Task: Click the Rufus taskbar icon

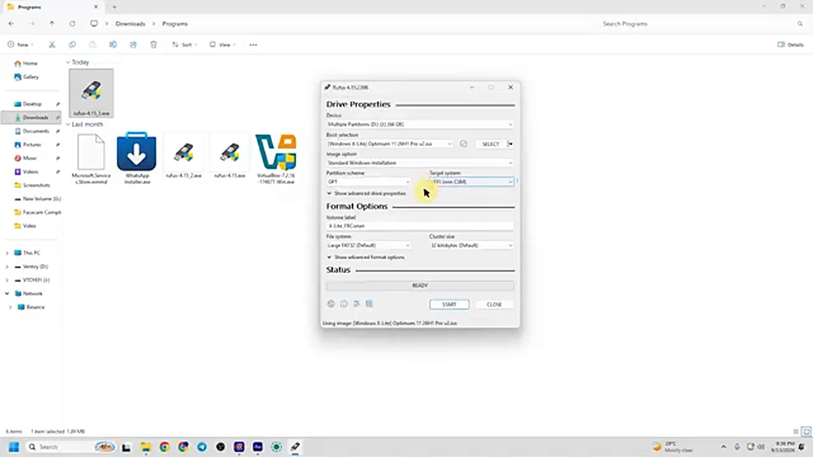Action: coord(295,447)
